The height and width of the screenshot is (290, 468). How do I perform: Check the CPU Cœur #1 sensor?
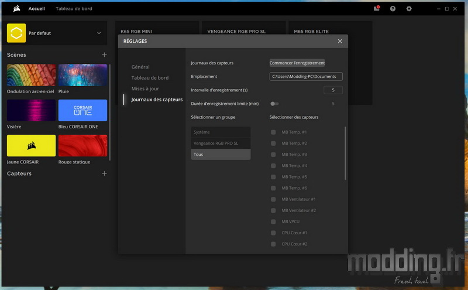(x=273, y=233)
